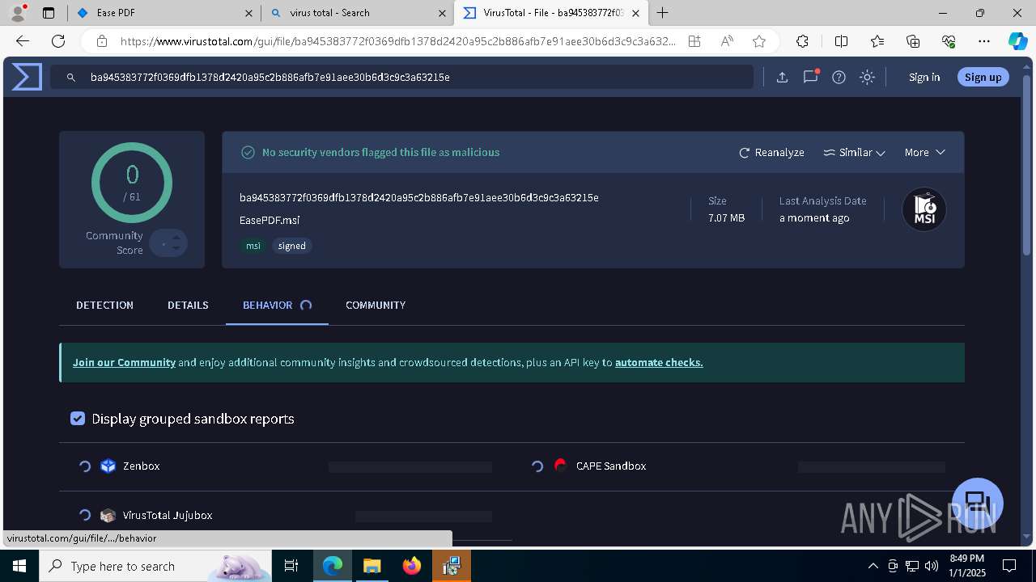Open the Windows notification center
Image resolution: width=1036 pixels, height=582 pixels.
[1010, 566]
